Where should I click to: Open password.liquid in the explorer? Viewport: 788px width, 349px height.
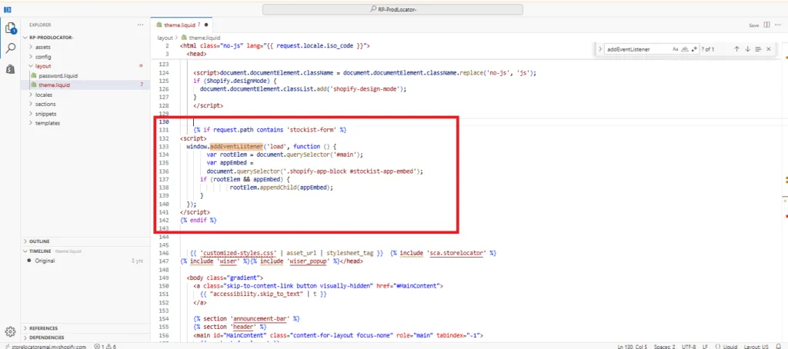(58, 75)
